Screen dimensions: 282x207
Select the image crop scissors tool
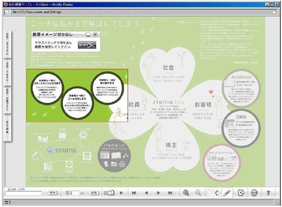213,193
